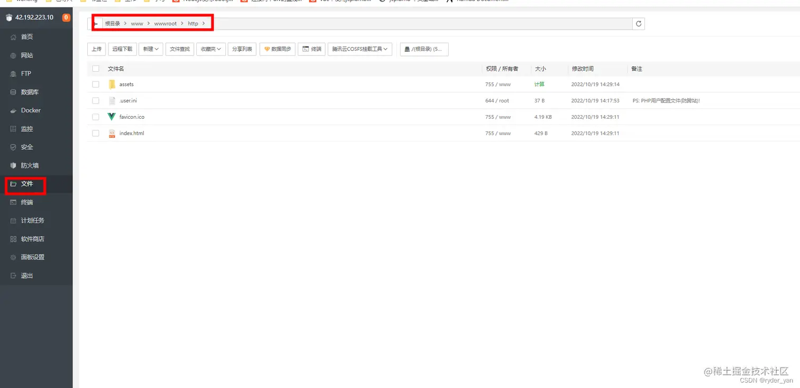Click the favicon.ico file name
This screenshot has height=388, width=800.
tap(132, 117)
